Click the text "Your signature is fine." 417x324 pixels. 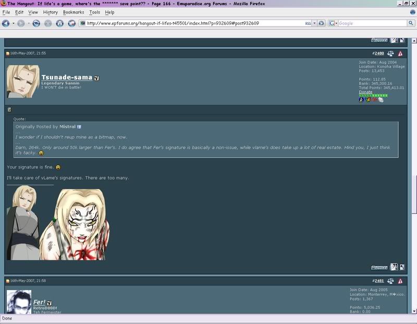(30, 167)
